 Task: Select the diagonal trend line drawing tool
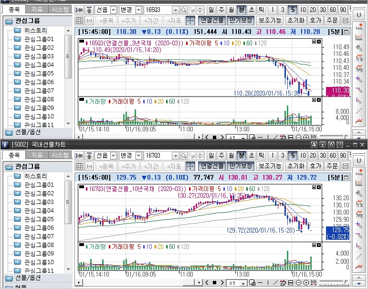359,111
